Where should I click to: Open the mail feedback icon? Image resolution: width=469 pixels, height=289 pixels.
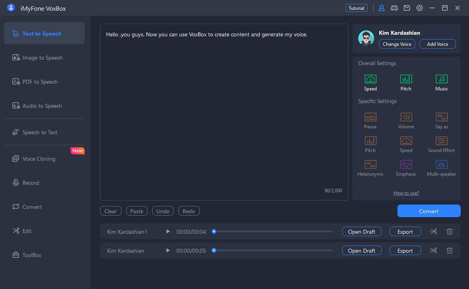click(407, 8)
